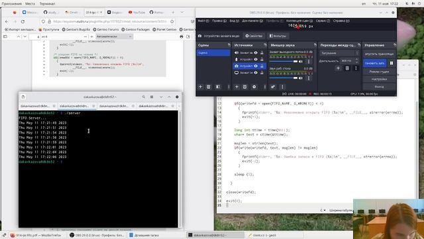The width and height of the screenshot is (424, 239).
Task: Pop out the Scenes dock panel
Action: coord(229,44)
